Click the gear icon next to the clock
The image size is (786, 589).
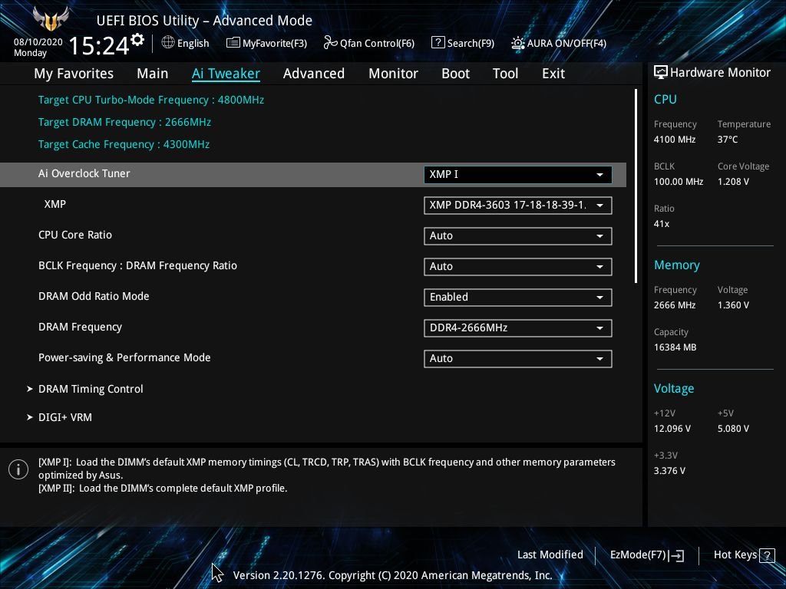pyautogui.click(x=137, y=40)
